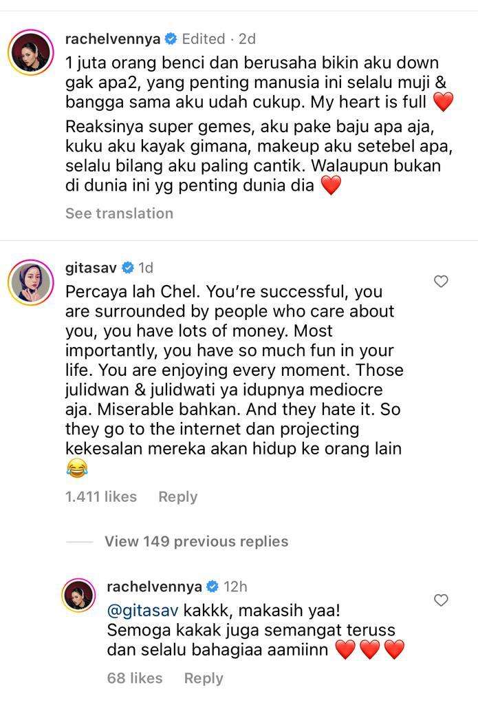View the 1.411 likes list
This screenshot has width=478, height=705.
coord(101,496)
